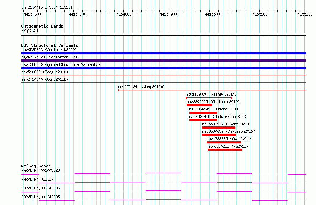Select the nsv3364149 (Audano2019) red bar
316x205 pixels.
tap(203, 113)
